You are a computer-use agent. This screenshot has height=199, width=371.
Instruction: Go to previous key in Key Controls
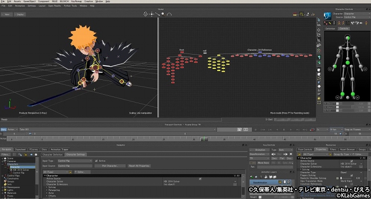(x=273, y=154)
